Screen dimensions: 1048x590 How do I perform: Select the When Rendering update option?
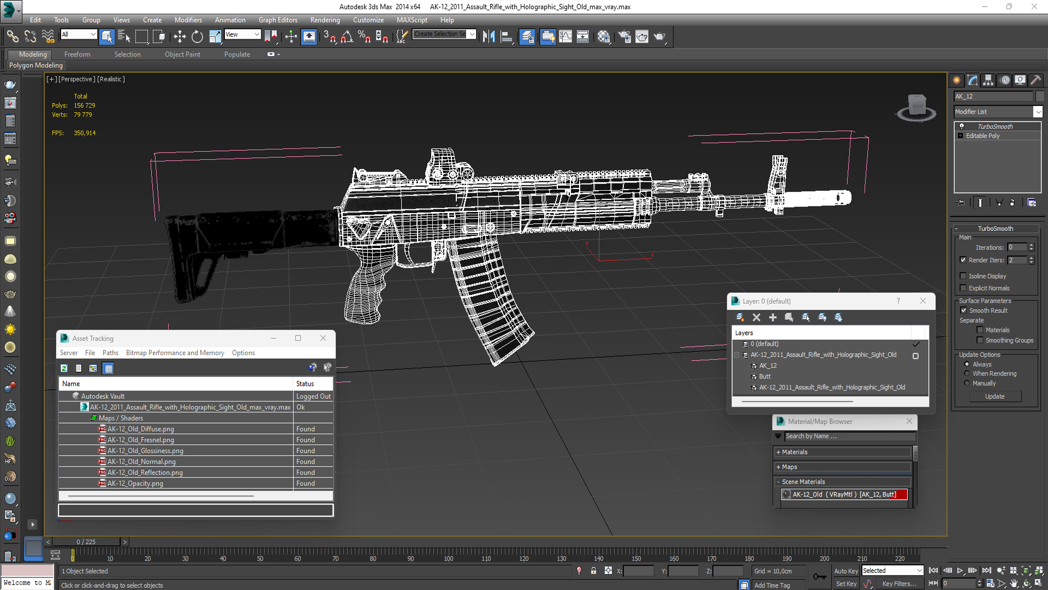click(967, 374)
